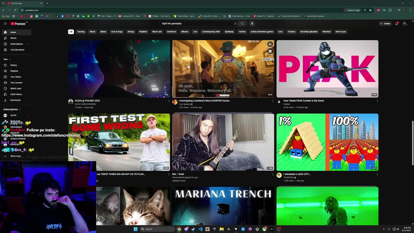Open the MARIANA TRENCH thumbnail
414x233 pixels.
223,206
